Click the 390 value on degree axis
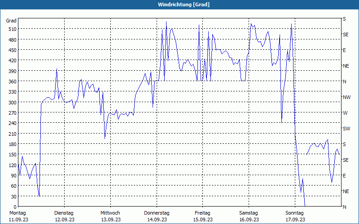Viewport: 359px width, 224px height. click(13, 71)
